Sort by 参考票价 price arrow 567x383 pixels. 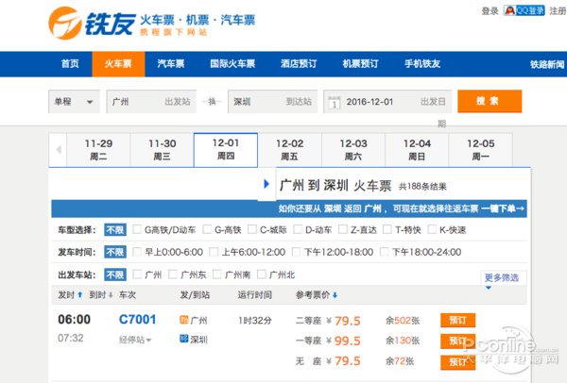click(335, 295)
